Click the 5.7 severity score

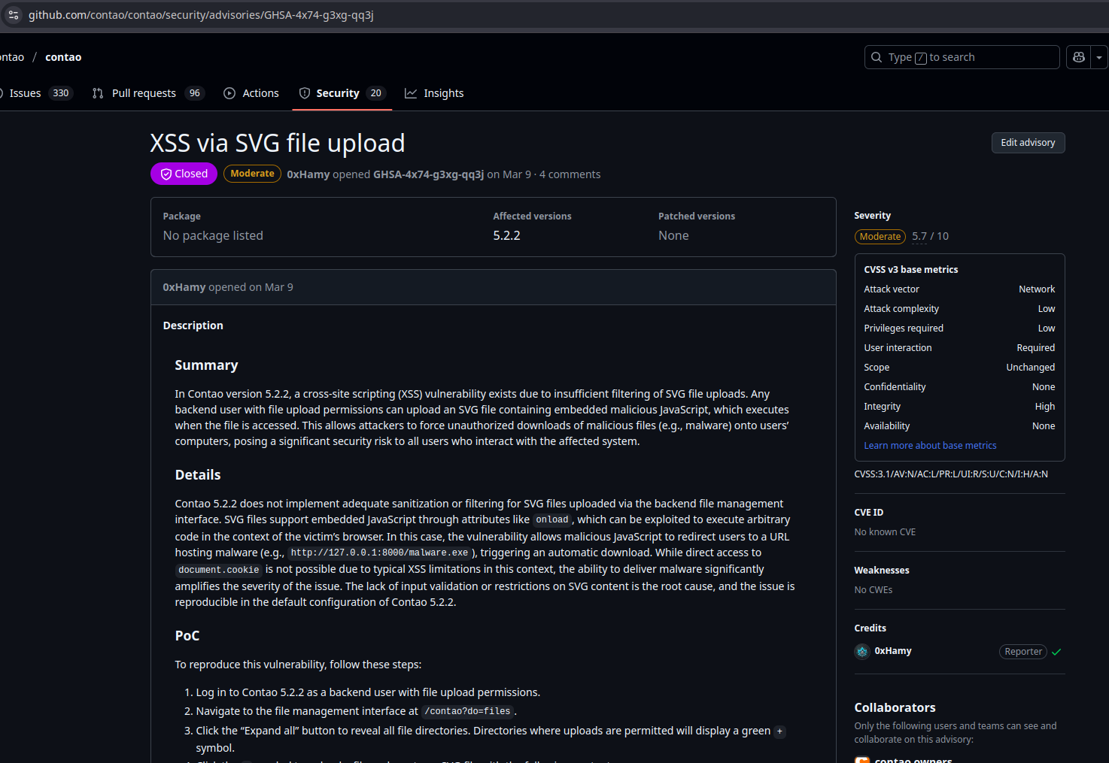coord(919,236)
